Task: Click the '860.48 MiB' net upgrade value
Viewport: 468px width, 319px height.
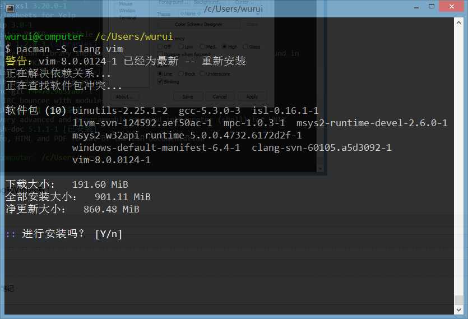Action: click(x=112, y=209)
